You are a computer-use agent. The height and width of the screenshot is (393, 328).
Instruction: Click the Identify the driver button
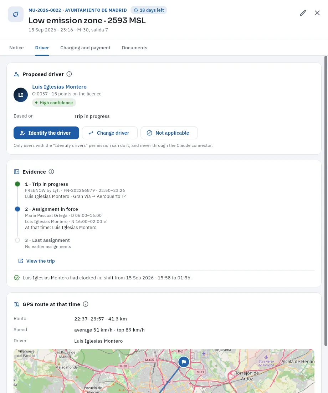(46, 133)
